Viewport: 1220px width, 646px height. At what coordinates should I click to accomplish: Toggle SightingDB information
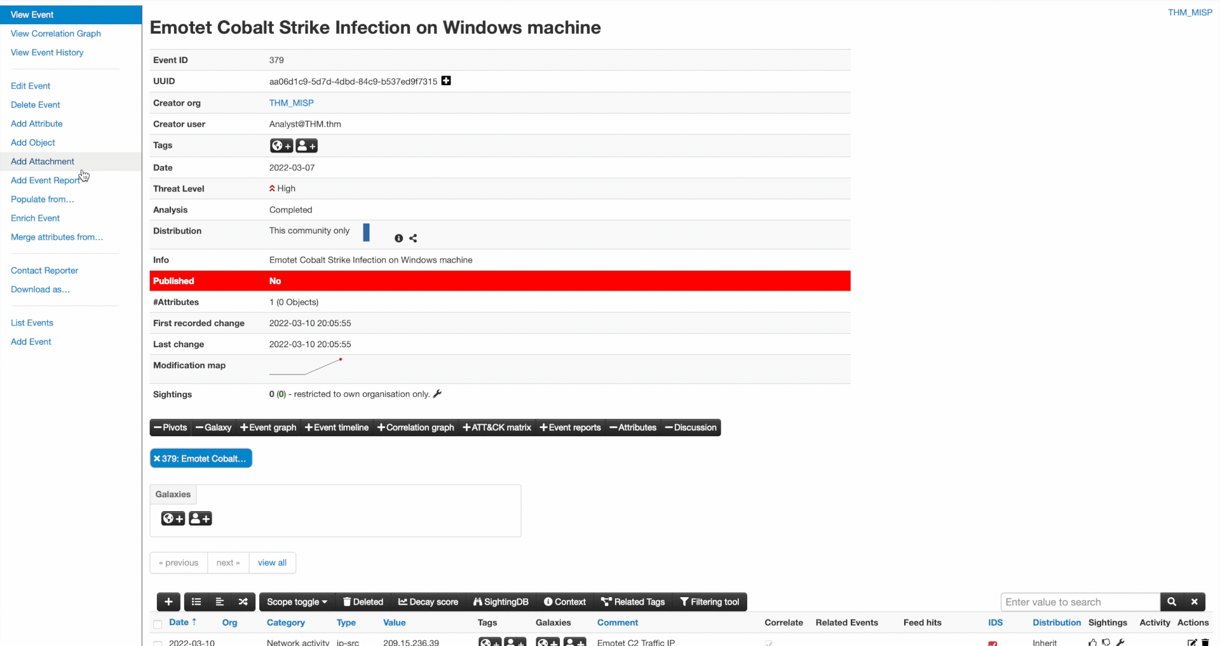pyautogui.click(x=501, y=601)
